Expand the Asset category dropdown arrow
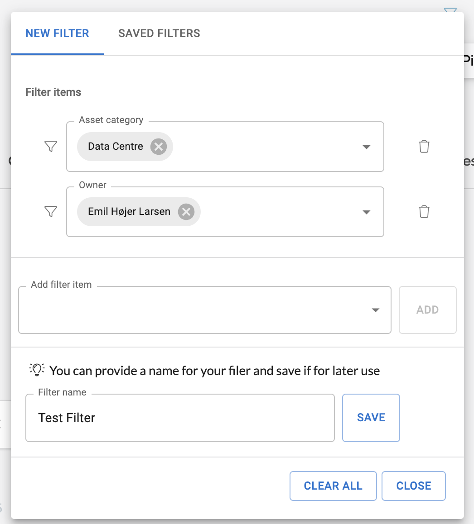This screenshot has height=524, width=474. point(367,147)
